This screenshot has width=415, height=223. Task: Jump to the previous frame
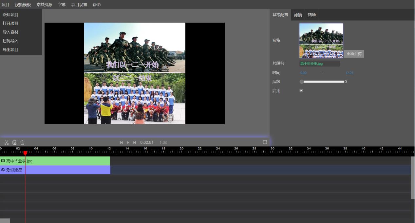click(x=121, y=142)
